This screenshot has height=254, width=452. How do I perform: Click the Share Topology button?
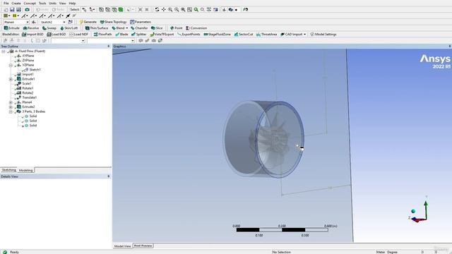coord(113,22)
